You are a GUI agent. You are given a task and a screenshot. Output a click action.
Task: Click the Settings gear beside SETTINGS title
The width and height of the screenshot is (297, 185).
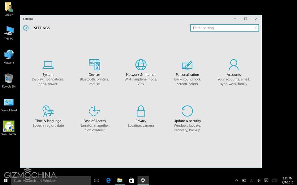(26, 28)
